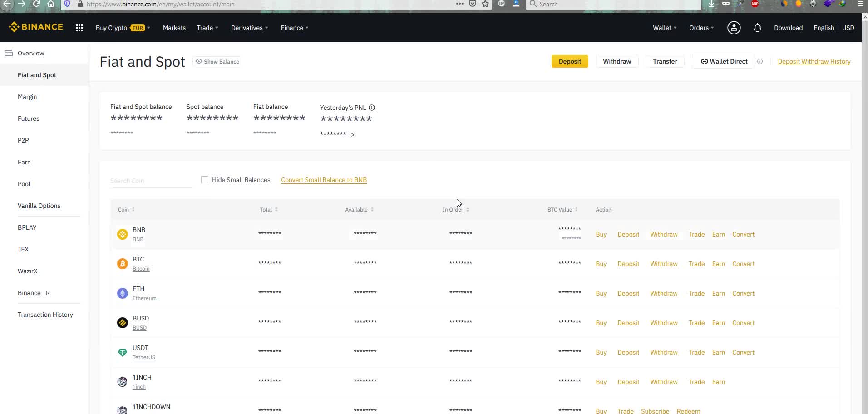Click the browser downloads arrow icon
This screenshot has height=414, width=868.
tap(711, 4)
